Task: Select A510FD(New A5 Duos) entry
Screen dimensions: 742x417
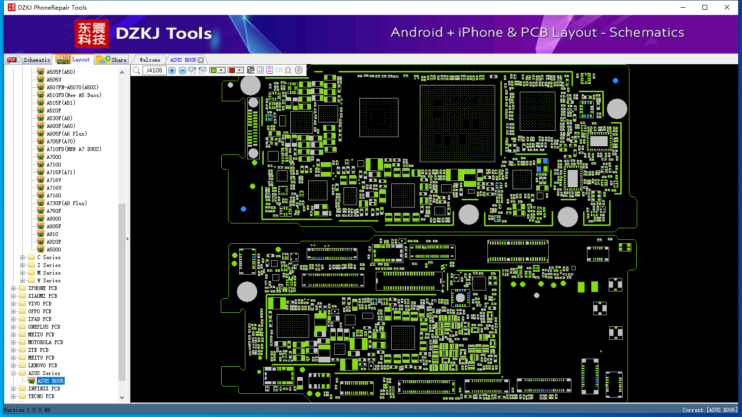Action: (x=74, y=95)
